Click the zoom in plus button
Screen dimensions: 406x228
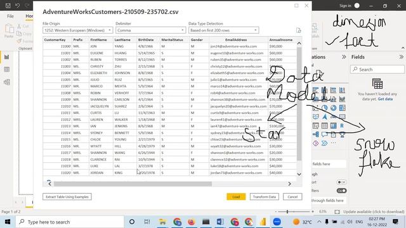pos(313,212)
